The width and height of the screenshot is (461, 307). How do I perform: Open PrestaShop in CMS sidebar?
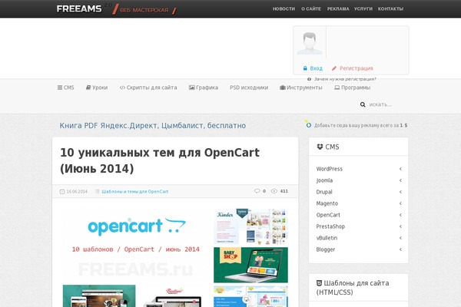[x=330, y=226]
